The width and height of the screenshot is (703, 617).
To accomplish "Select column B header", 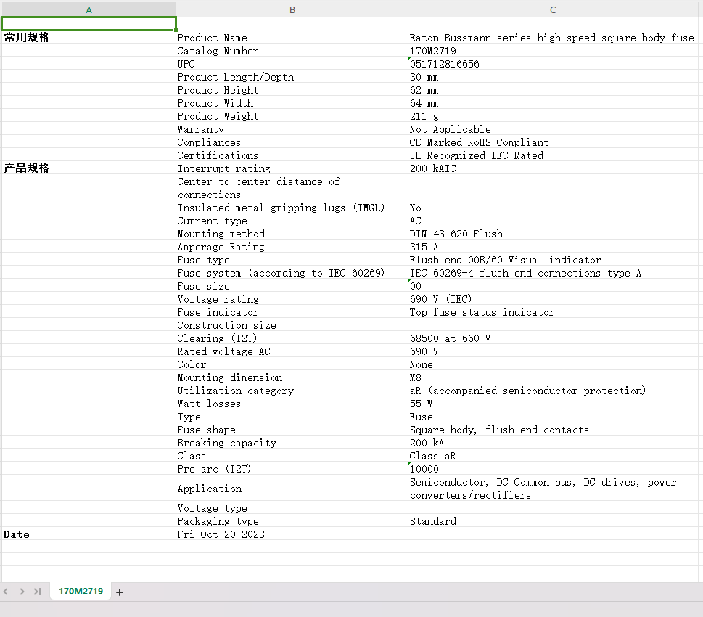I will [292, 10].
